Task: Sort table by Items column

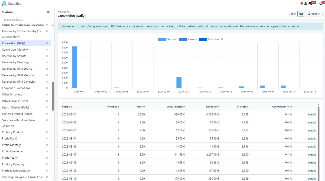Action: [x=140, y=107]
